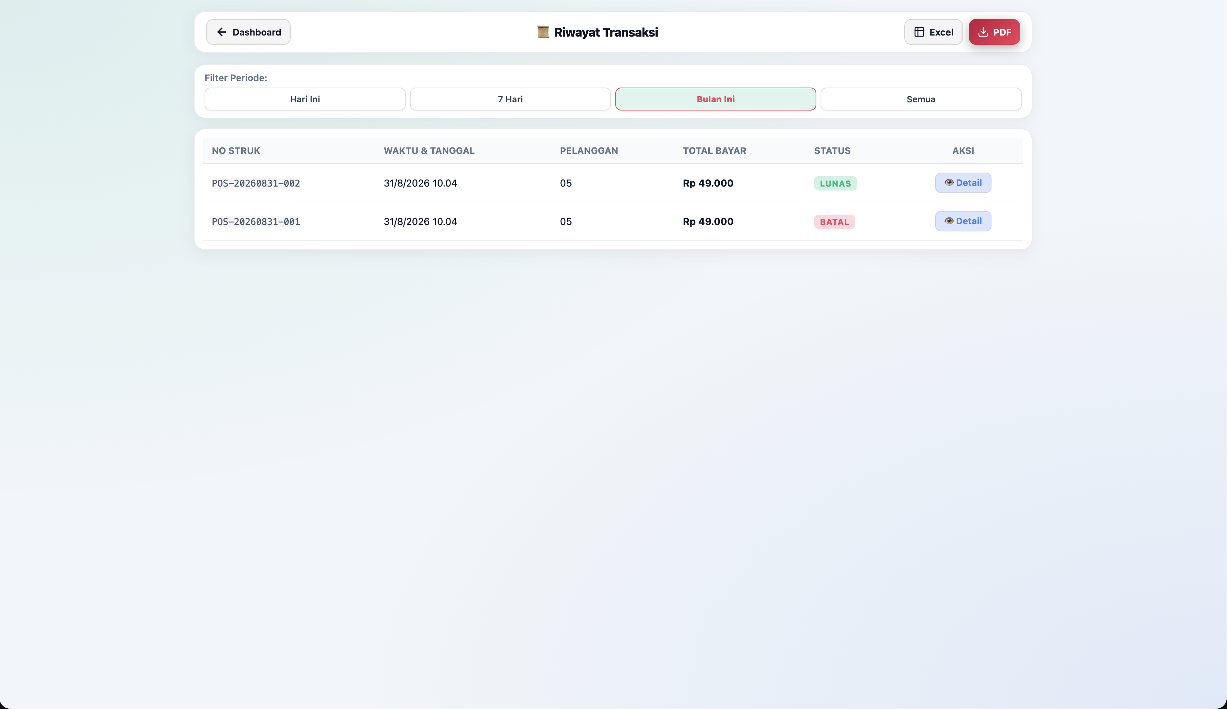The height and width of the screenshot is (709, 1227).
Task: Filter by Hari Ini
Action: click(x=305, y=99)
